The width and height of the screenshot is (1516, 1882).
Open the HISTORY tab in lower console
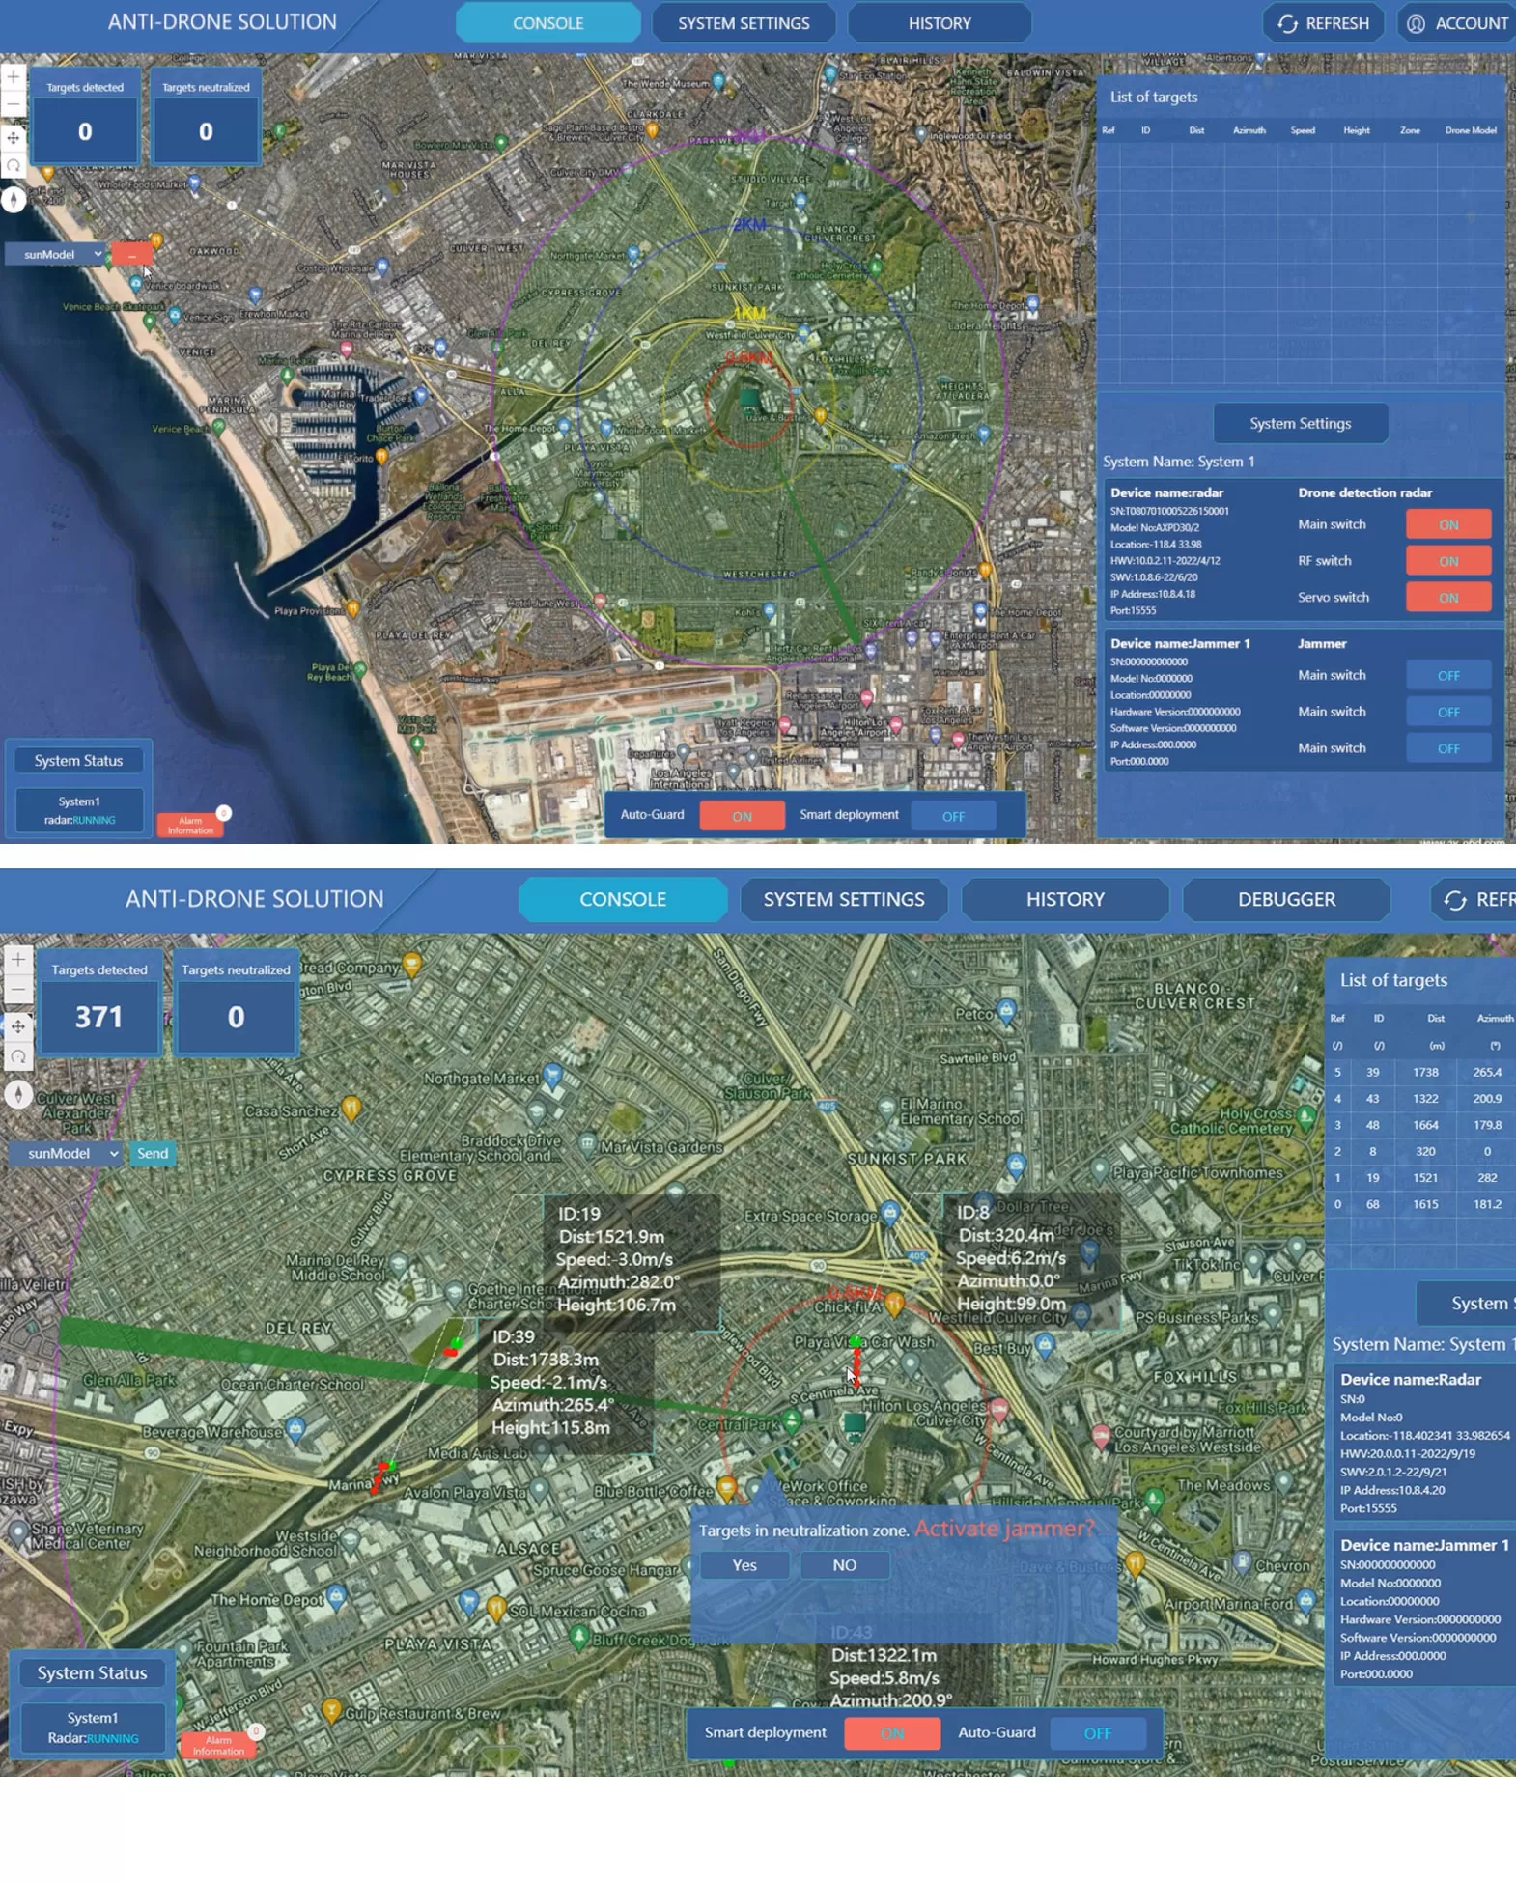click(1065, 899)
